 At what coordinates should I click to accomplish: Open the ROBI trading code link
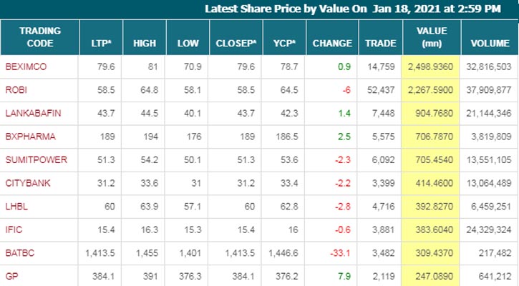[x=16, y=89]
